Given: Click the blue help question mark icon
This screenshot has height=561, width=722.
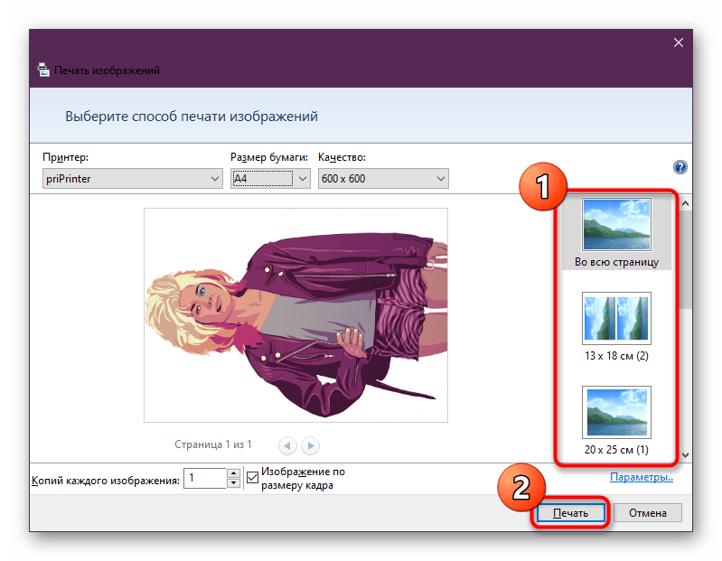Looking at the screenshot, I should (680, 167).
